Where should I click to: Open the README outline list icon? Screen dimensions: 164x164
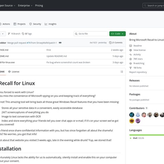click(122, 72)
